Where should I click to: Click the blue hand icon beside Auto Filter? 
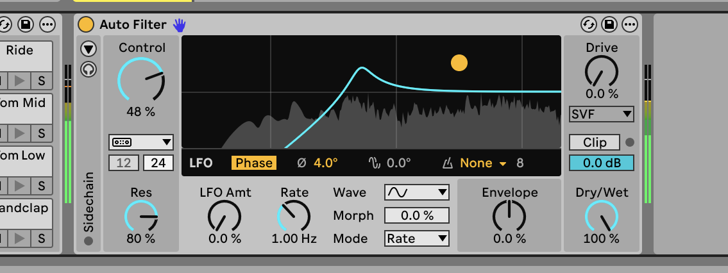point(179,24)
